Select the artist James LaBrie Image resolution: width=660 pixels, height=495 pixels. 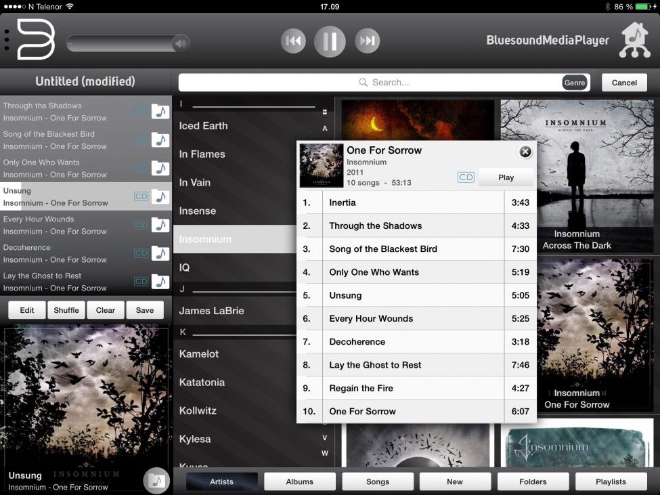(x=235, y=311)
